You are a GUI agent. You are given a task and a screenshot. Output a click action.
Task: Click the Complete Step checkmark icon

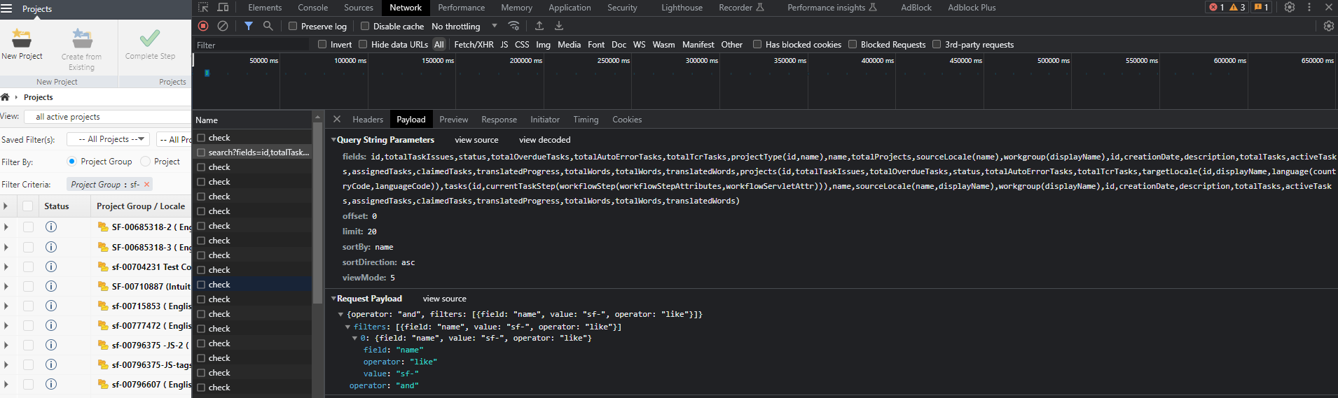pos(150,38)
